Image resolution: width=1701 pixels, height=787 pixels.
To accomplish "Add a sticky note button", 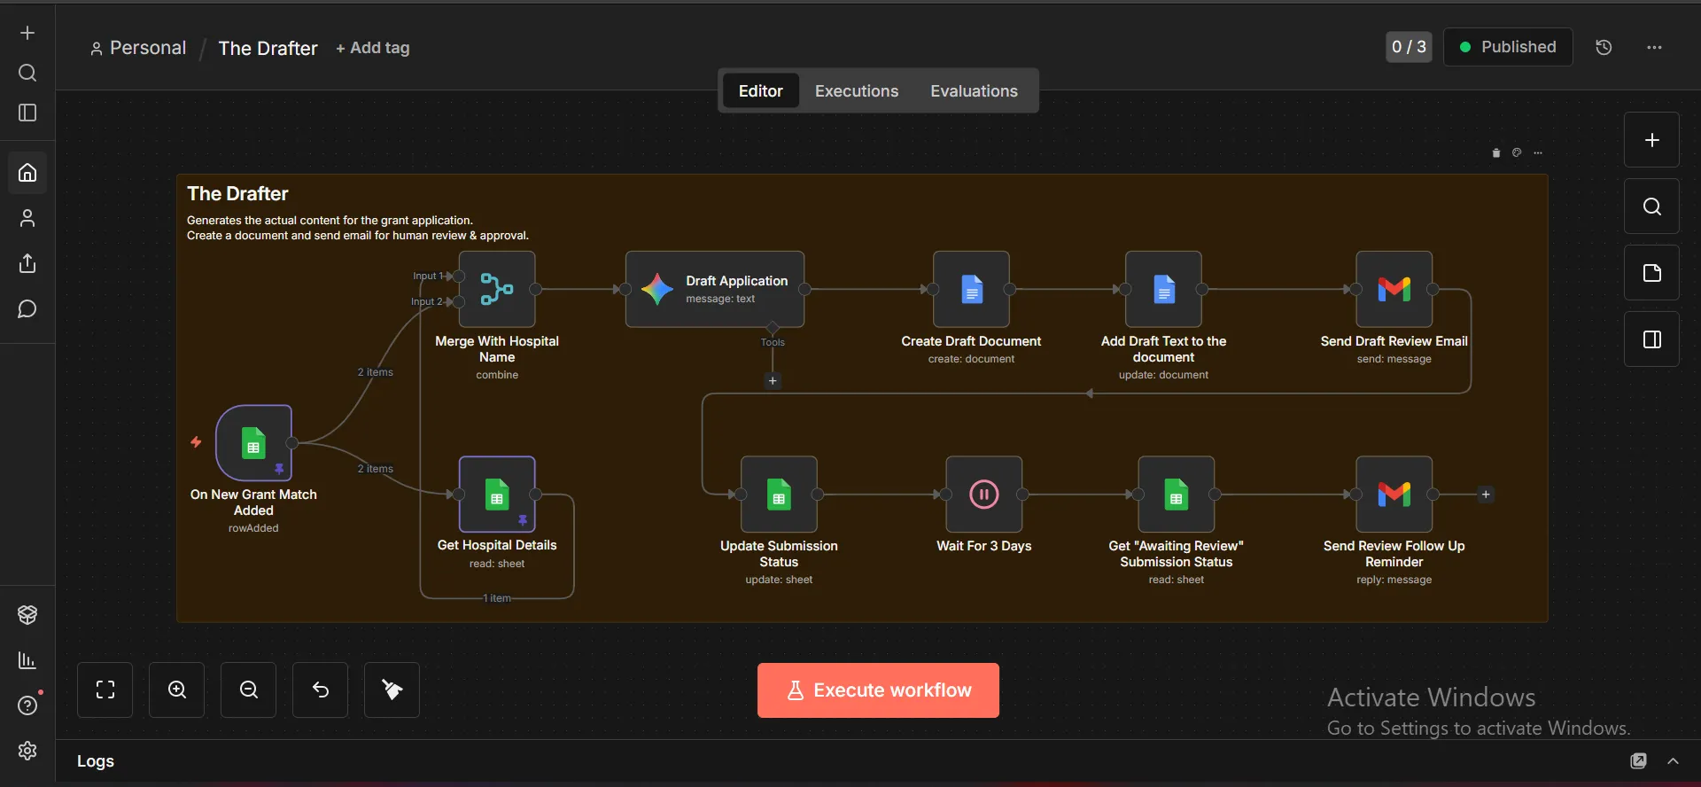I will click(x=1651, y=273).
